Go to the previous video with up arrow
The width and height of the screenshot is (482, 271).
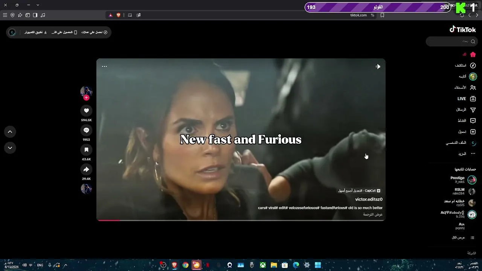(10, 132)
